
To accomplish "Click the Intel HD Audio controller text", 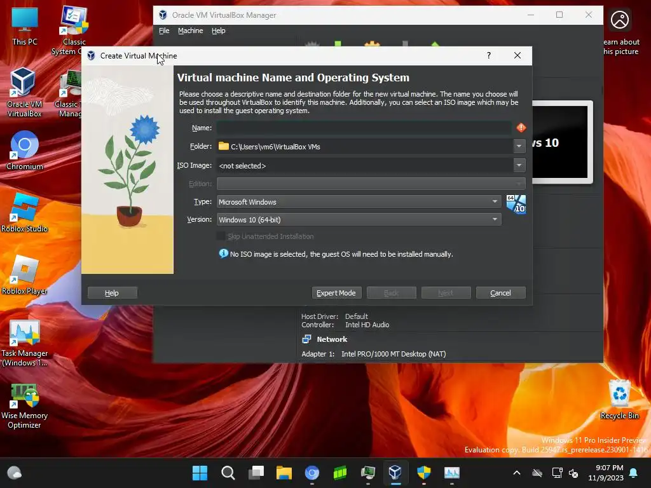I will pos(367,325).
